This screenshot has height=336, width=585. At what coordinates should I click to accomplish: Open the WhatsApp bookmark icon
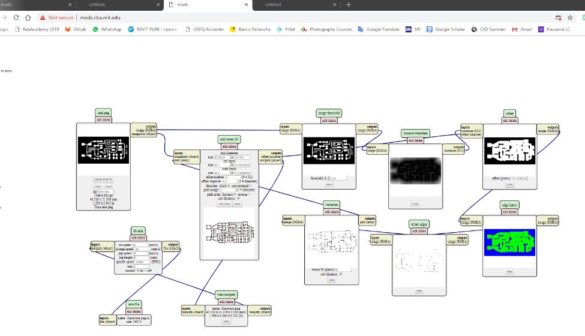click(x=95, y=29)
